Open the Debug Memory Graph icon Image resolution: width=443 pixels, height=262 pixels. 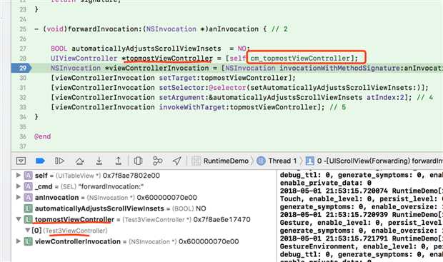[157, 161]
